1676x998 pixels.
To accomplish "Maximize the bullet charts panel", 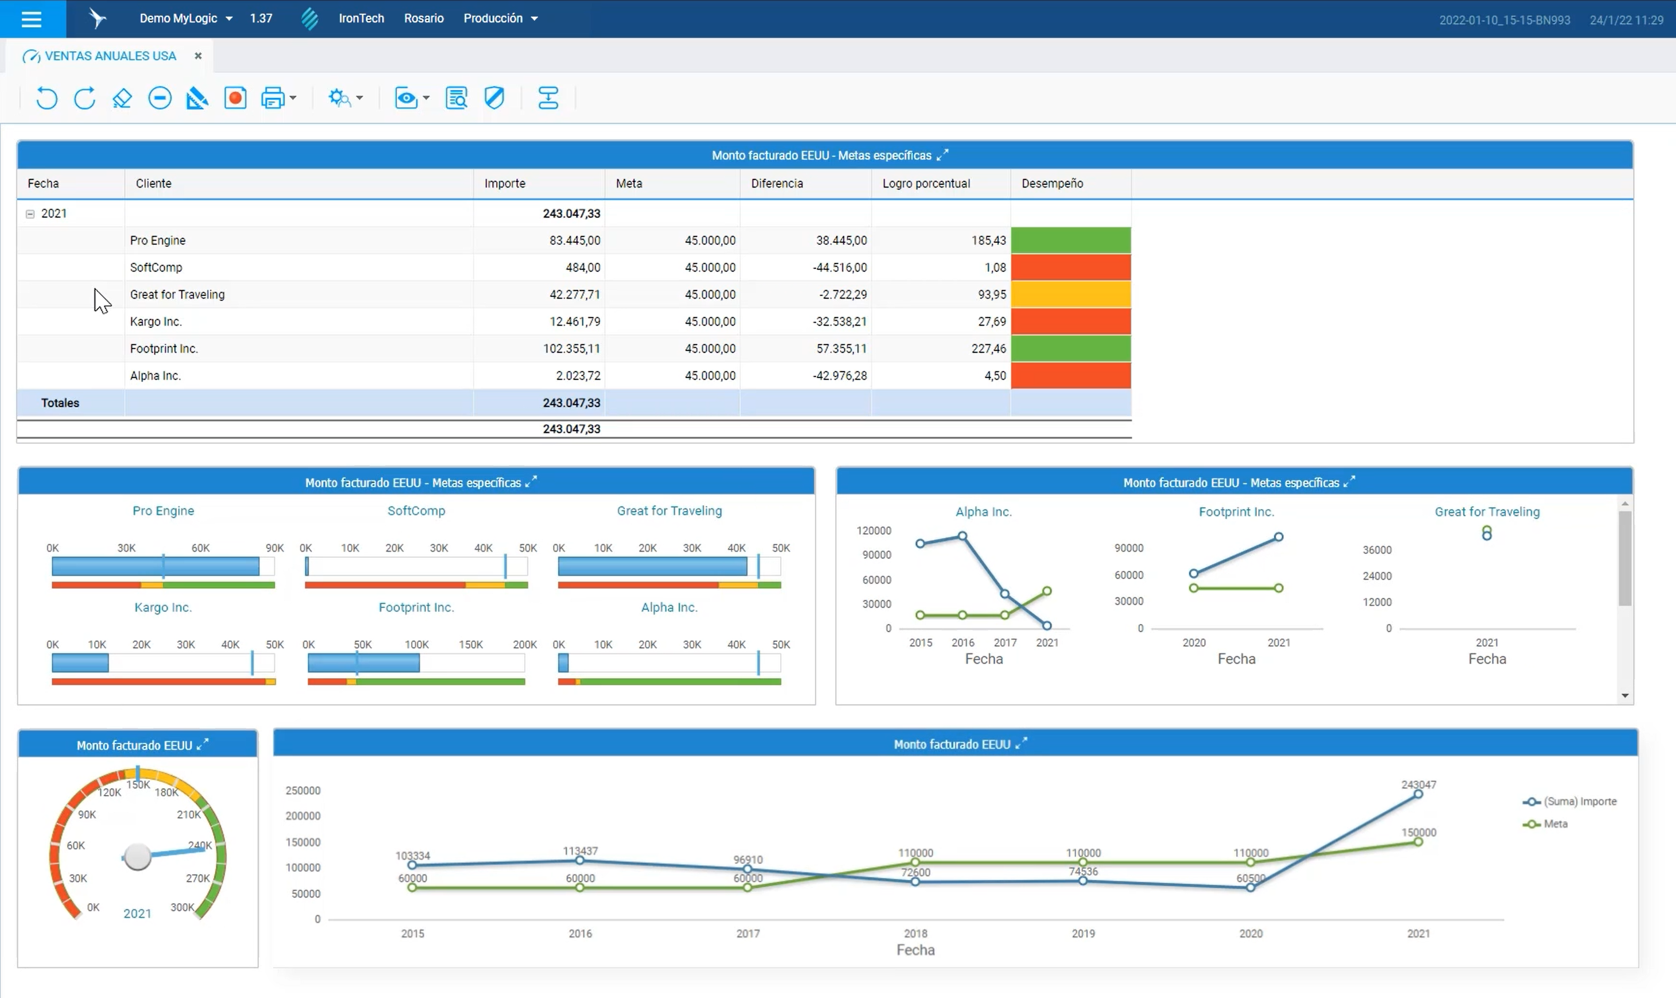I will tap(531, 481).
